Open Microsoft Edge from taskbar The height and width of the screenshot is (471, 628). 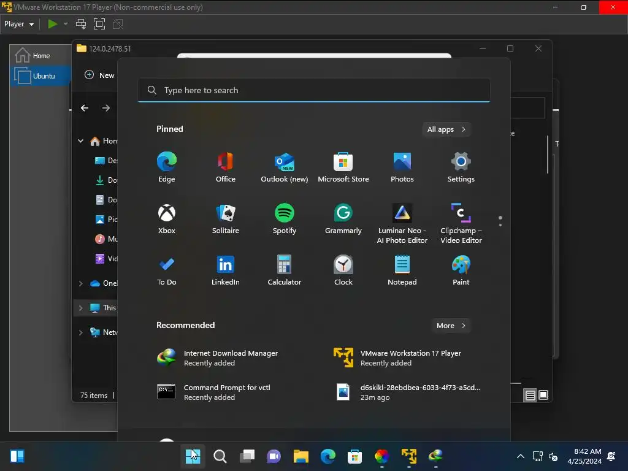328,456
